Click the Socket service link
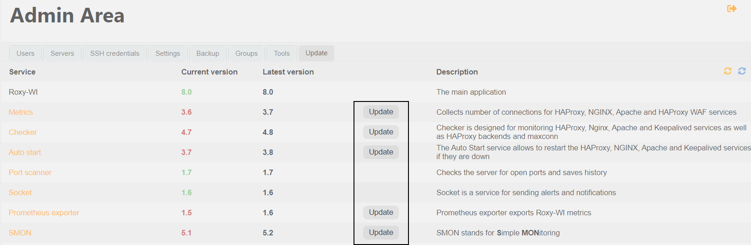Image resolution: width=751 pixels, height=245 pixels. [21, 192]
